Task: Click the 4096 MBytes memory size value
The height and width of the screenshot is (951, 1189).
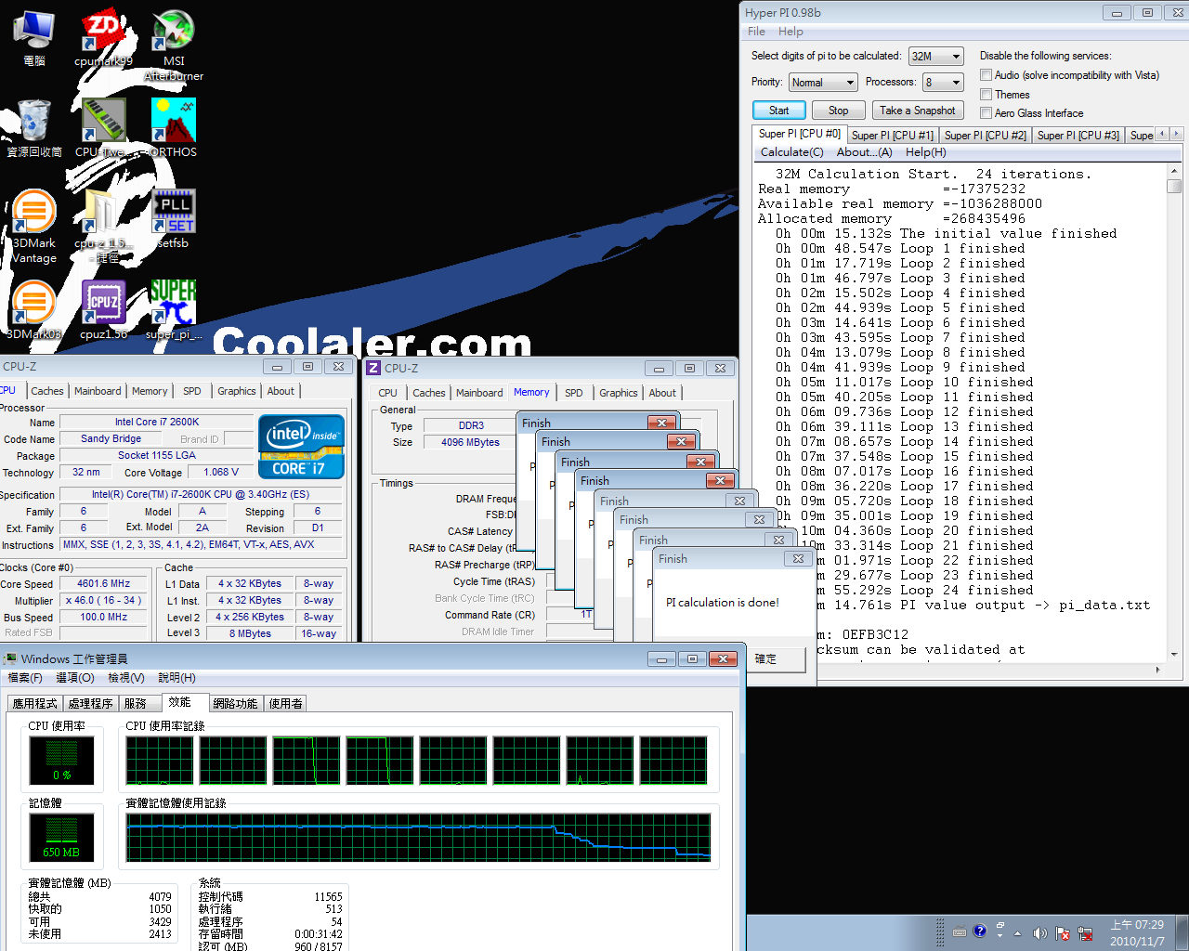Action: tap(471, 443)
